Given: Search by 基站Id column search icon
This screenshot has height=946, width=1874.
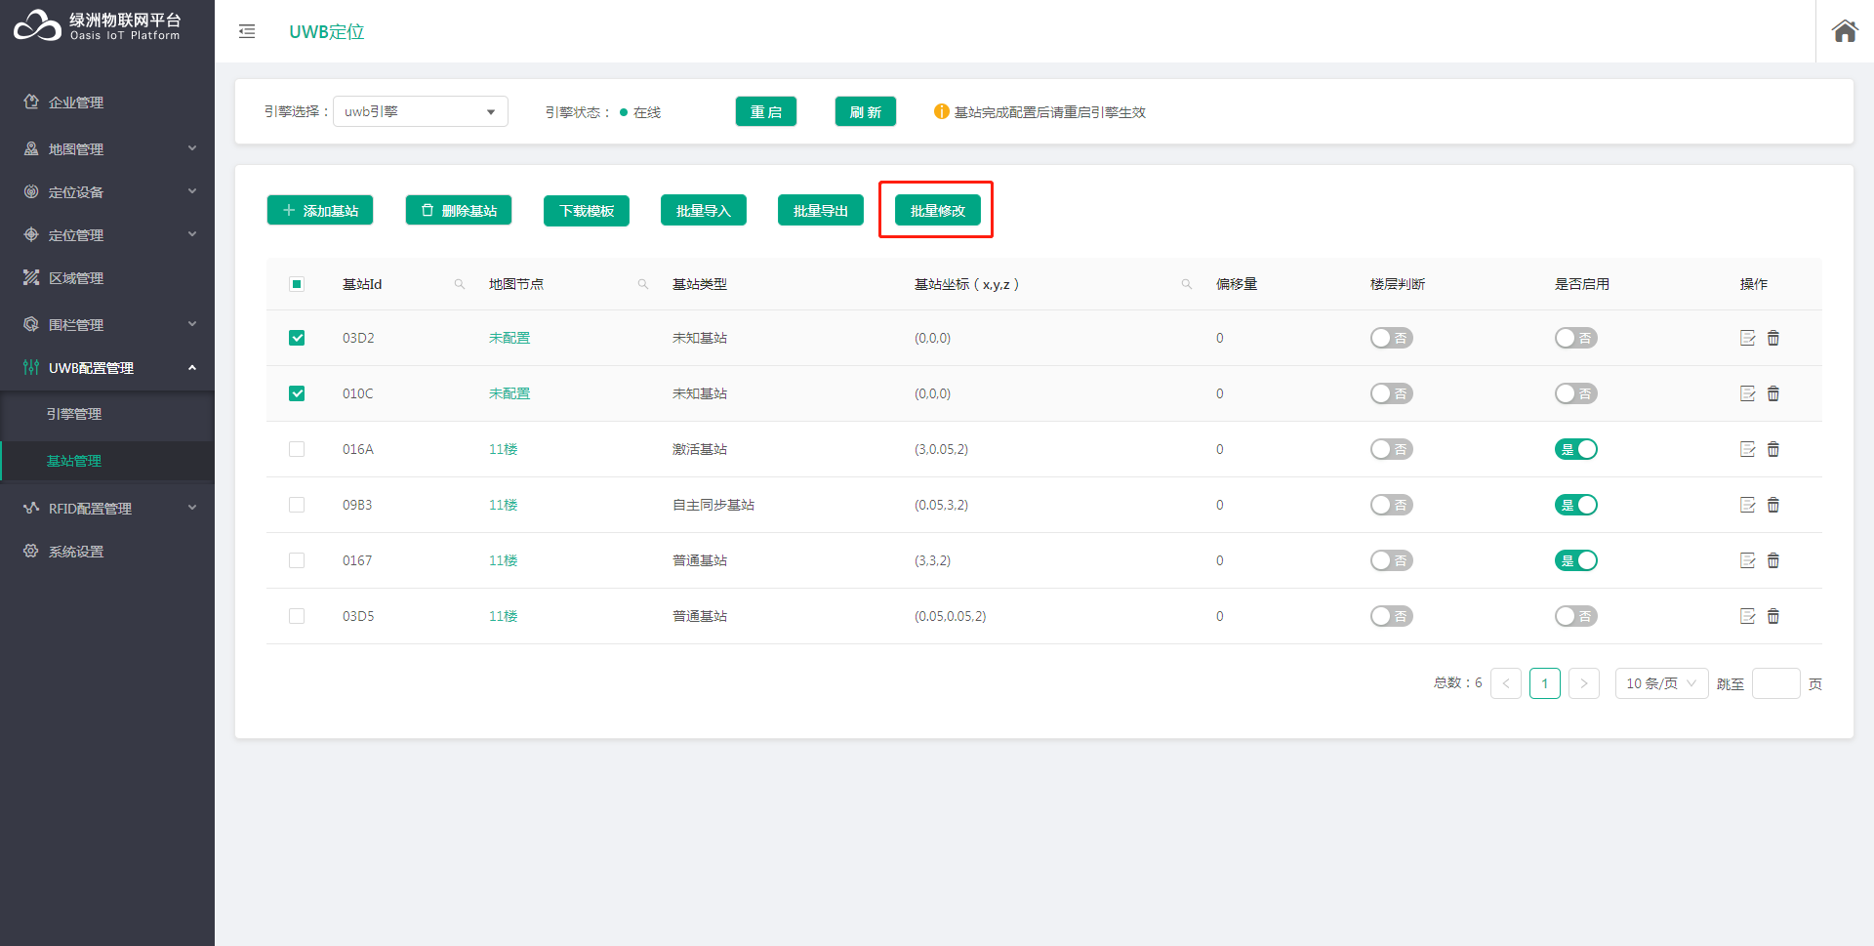Looking at the screenshot, I should [x=459, y=284].
